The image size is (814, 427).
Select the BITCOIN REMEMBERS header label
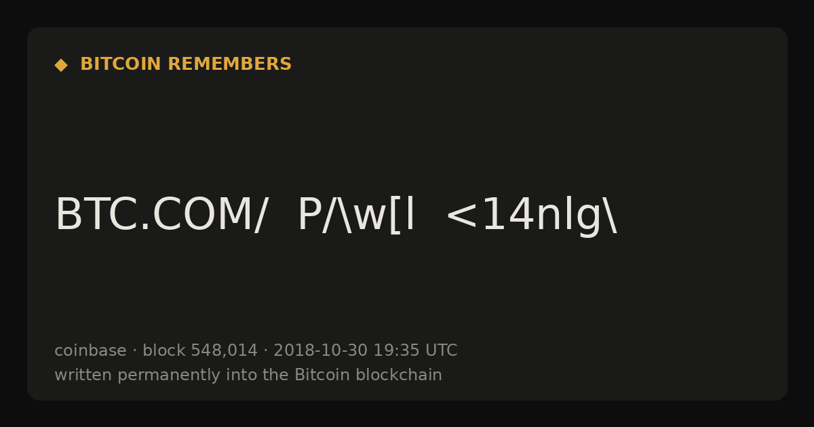(186, 64)
